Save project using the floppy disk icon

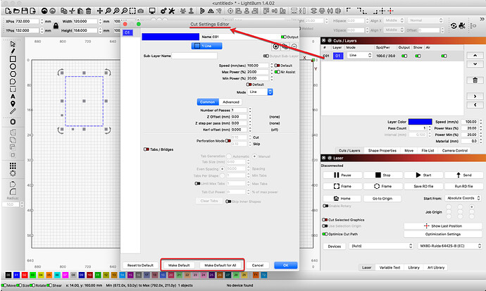click(25, 11)
